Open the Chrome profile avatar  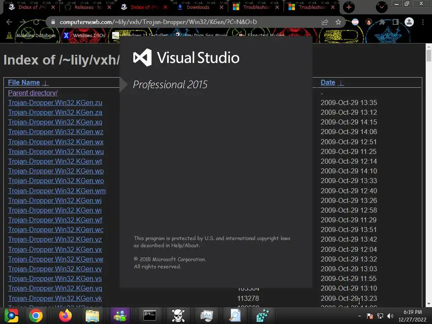click(409, 22)
